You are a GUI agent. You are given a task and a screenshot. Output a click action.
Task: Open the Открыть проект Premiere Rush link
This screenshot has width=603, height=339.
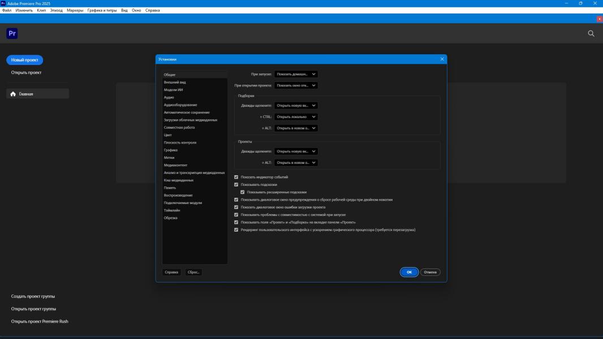click(x=40, y=321)
